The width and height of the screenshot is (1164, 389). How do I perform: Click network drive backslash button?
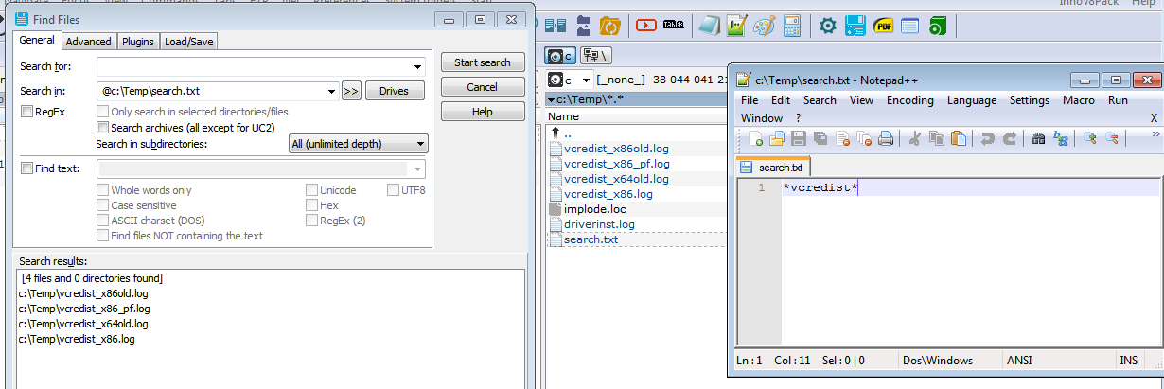[596, 56]
